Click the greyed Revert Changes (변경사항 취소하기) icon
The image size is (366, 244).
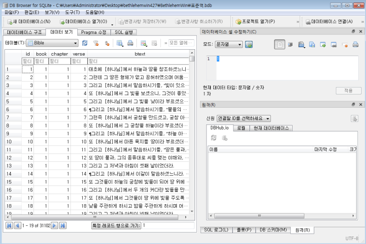(x=178, y=22)
